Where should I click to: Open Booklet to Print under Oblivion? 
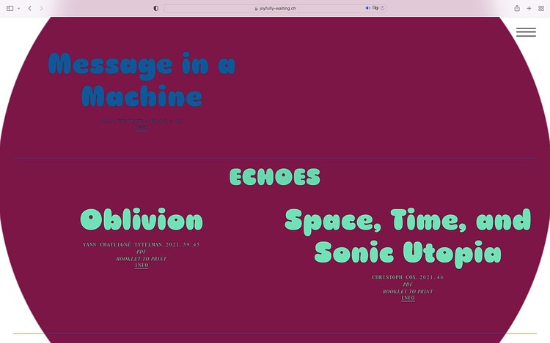coord(142,259)
